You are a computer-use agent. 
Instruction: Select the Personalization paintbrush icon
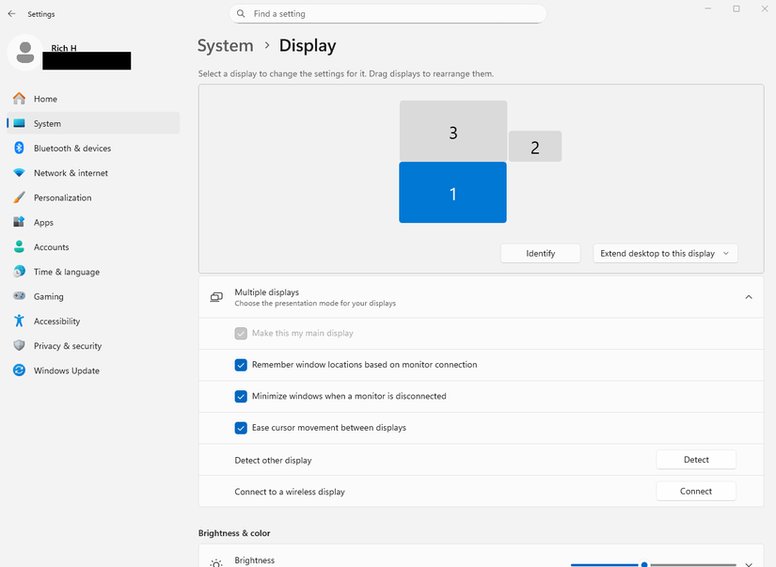click(19, 197)
